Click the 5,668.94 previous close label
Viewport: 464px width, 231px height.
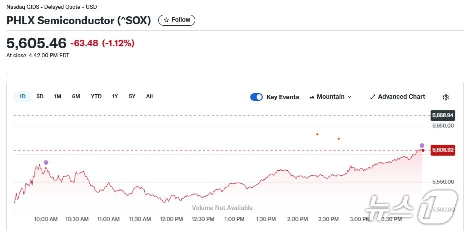click(x=443, y=115)
